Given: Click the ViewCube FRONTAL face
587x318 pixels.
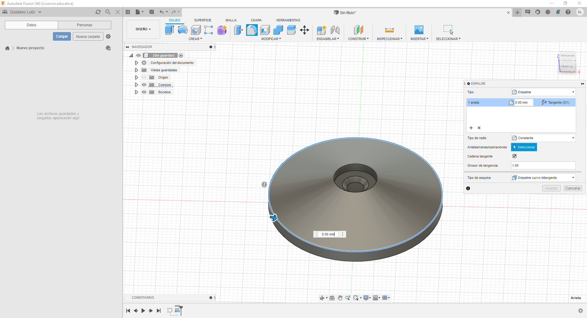Looking at the screenshot, I should pos(567,67).
